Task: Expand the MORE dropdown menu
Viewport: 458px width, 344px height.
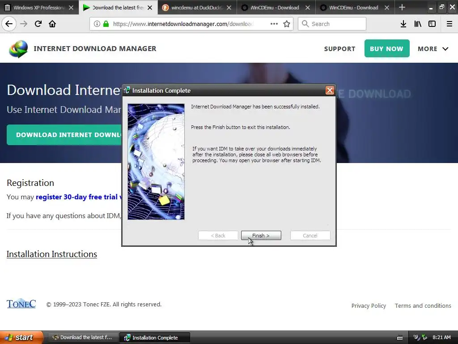Action: tap(433, 49)
